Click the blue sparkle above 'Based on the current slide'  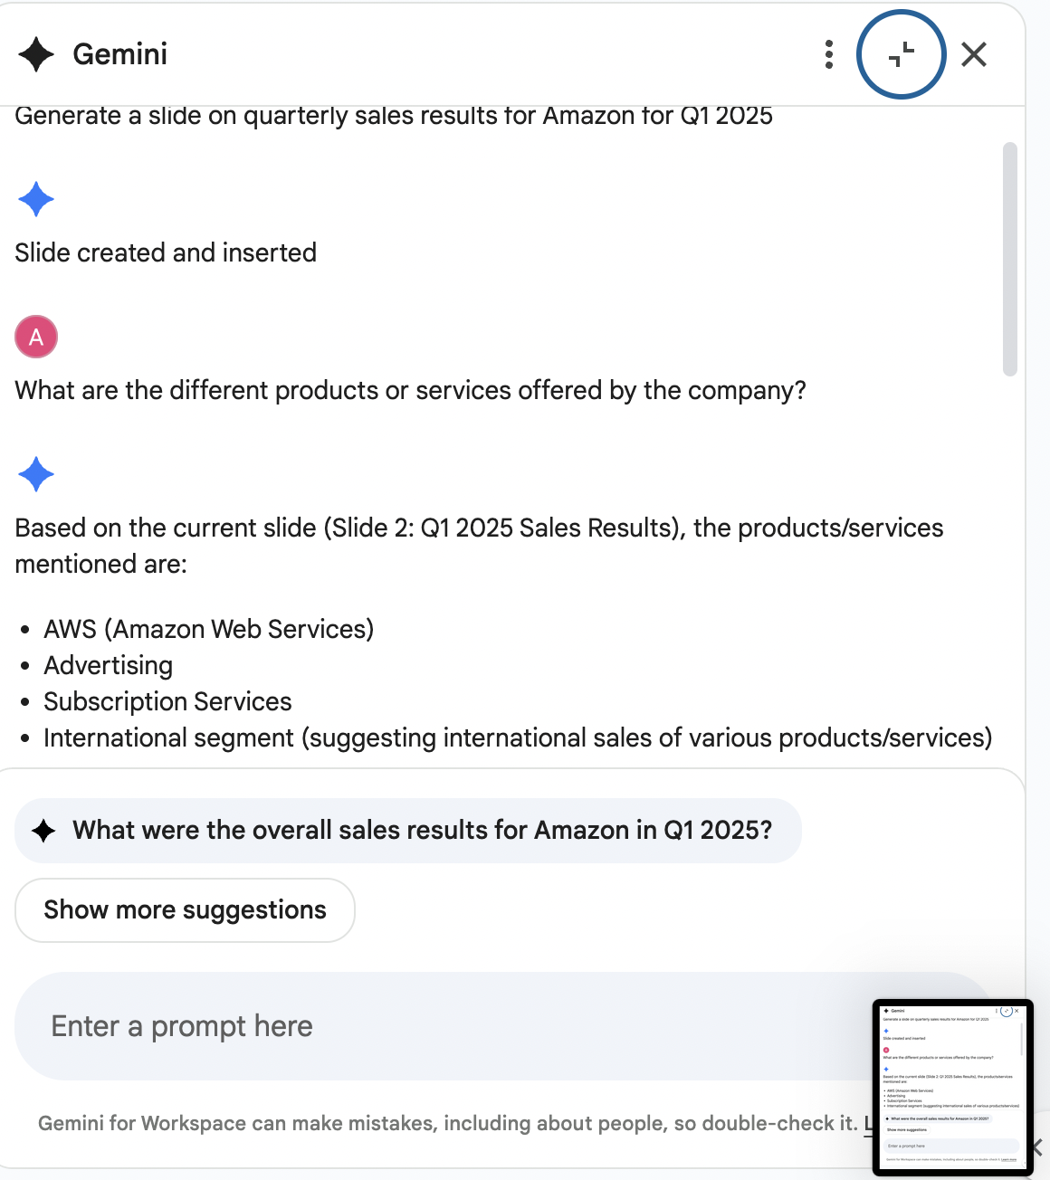point(36,474)
